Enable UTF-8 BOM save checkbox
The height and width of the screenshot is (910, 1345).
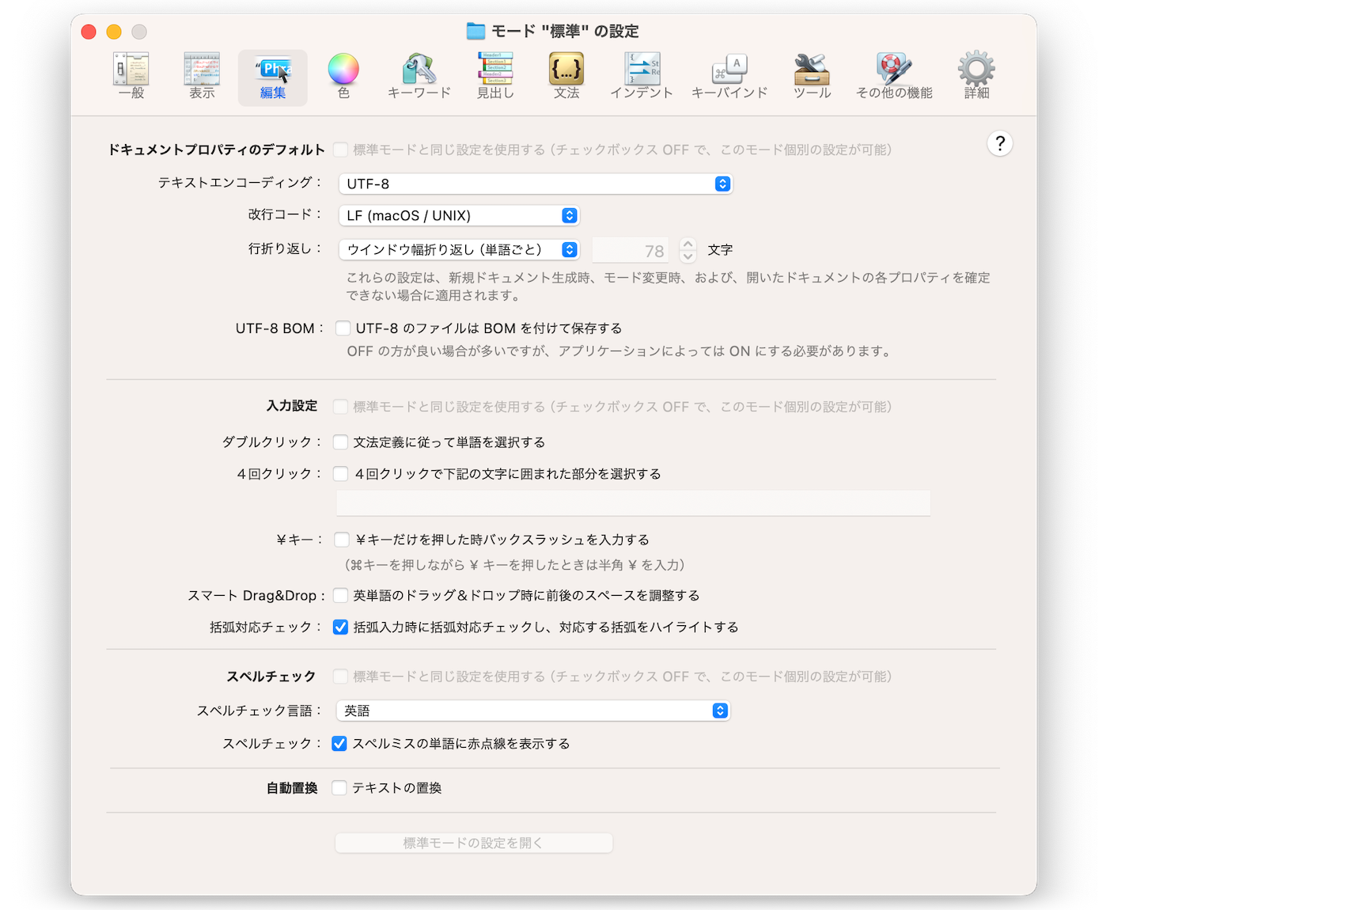tap(343, 328)
